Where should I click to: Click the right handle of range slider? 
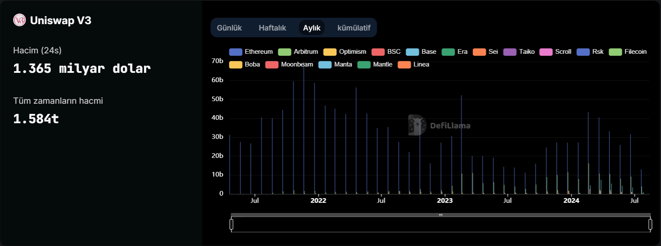650,224
